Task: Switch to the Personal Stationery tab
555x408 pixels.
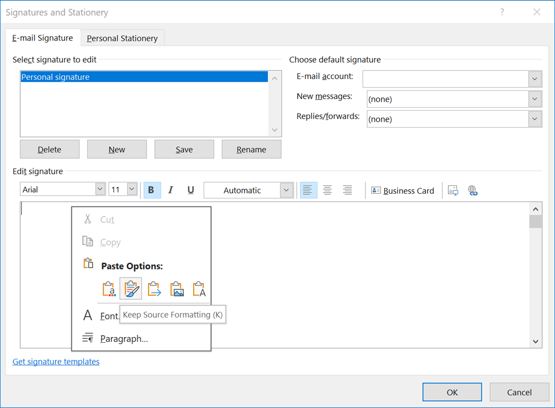Action: coord(123,38)
